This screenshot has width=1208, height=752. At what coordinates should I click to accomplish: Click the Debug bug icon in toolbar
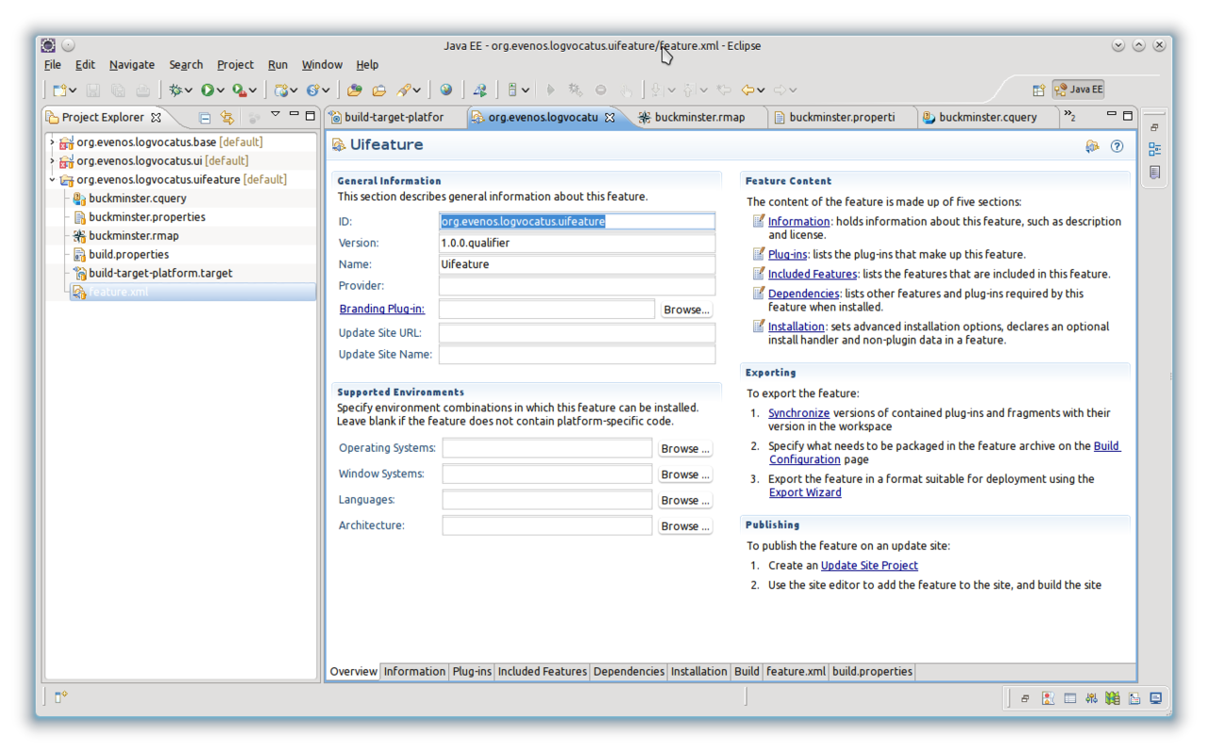175,90
